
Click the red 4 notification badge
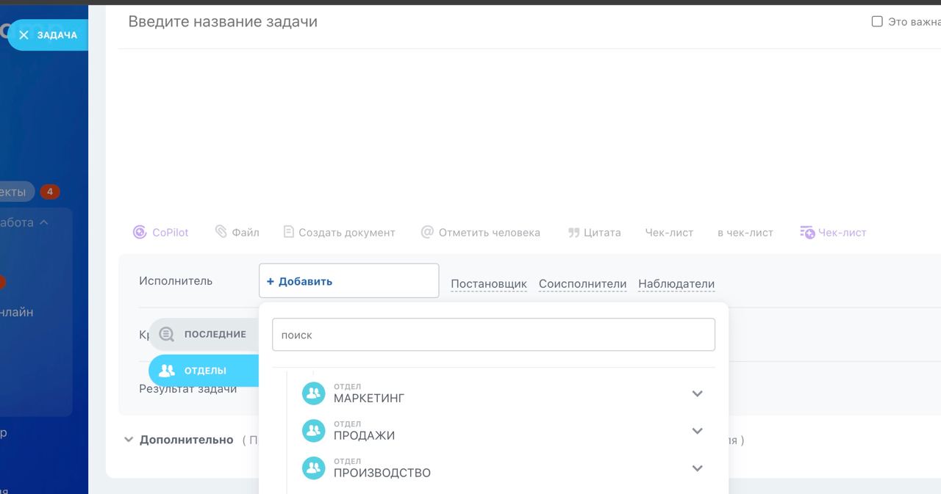[49, 192]
